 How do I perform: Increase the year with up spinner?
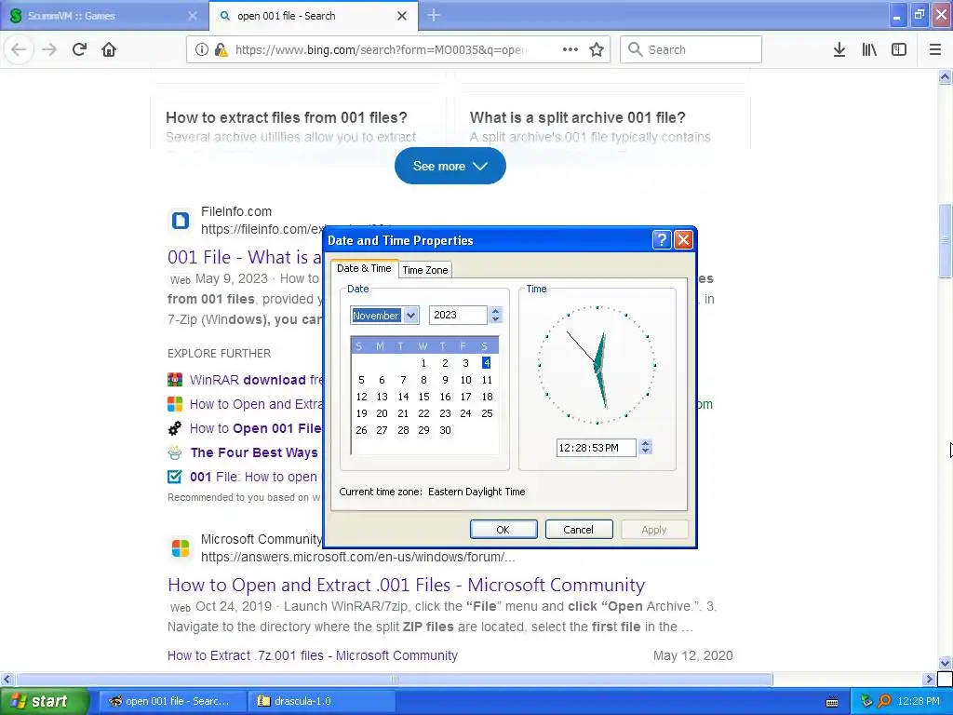tap(495, 311)
